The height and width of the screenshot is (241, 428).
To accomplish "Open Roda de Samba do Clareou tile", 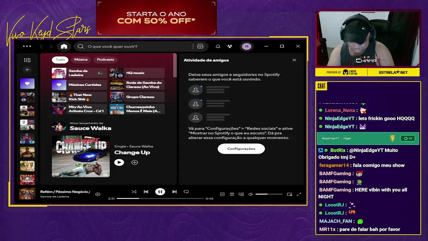I will [137, 85].
